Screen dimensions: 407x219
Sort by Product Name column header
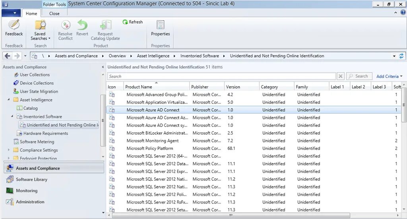pyautogui.click(x=157, y=87)
